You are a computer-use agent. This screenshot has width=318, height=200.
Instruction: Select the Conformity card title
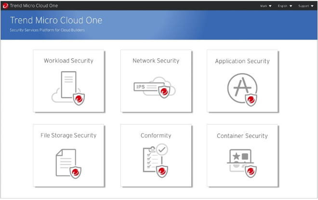click(x=156, y=136)
